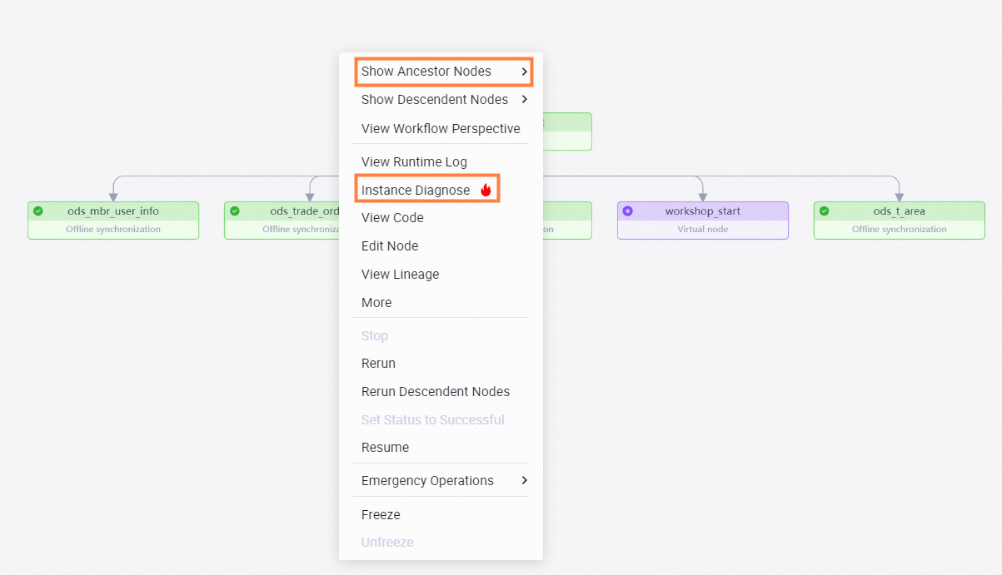1002x575 pixels.
Task: Expand the Emergency Operations chevron
Action: (x=524, y=480)
